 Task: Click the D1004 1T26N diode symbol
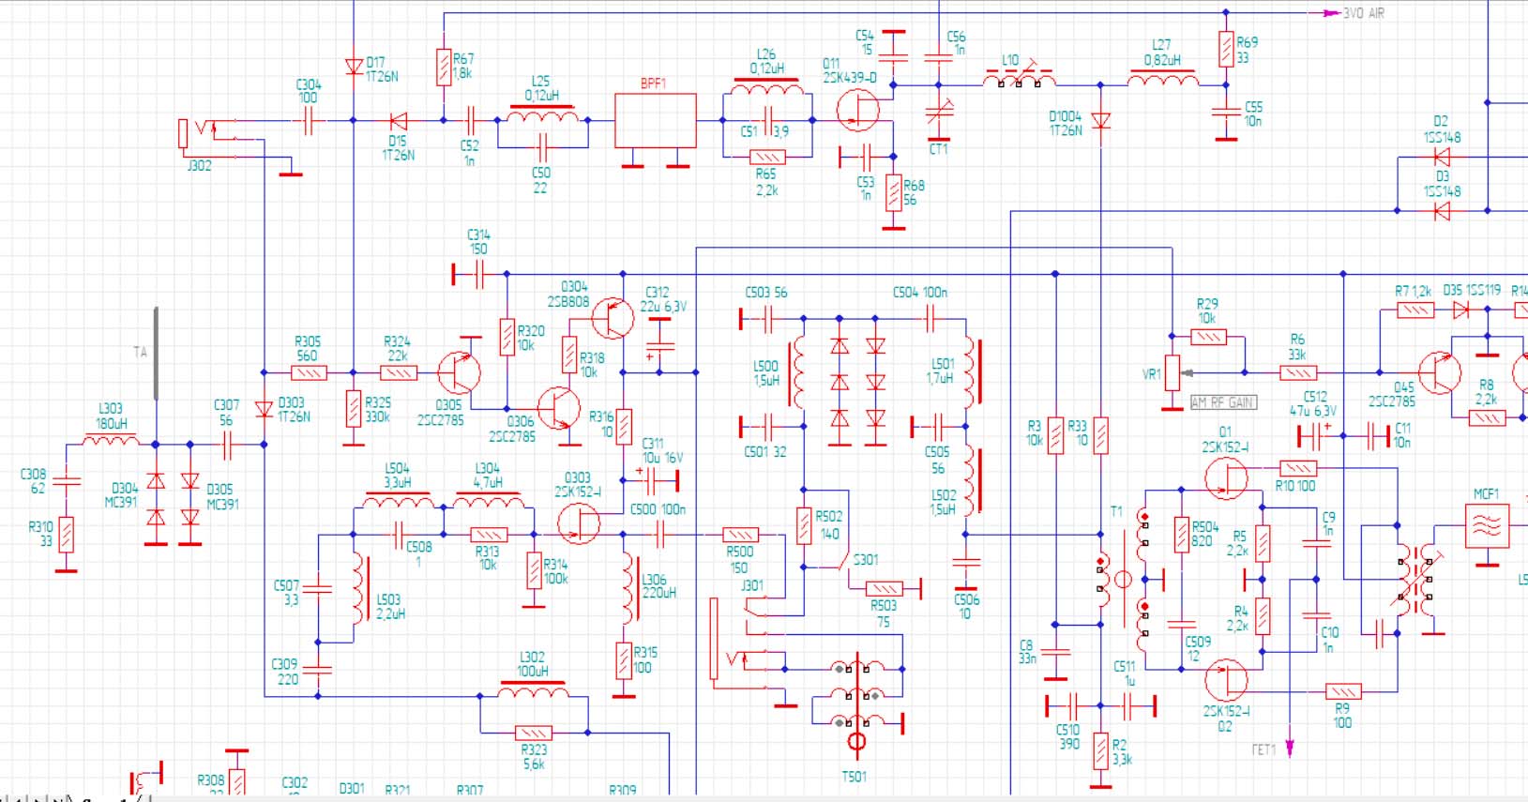point(1101,121)
